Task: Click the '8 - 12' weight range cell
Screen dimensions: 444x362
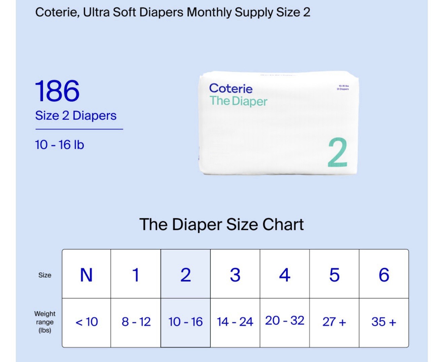Action: pos(136,322)
